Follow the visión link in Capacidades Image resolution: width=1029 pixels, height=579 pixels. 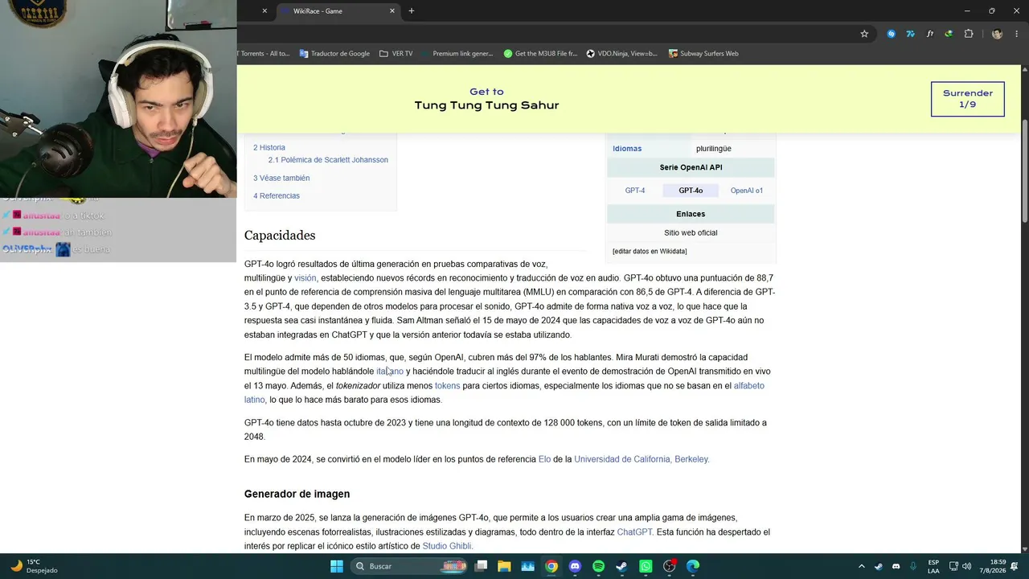pyautogui.click(x=305, y=278)
